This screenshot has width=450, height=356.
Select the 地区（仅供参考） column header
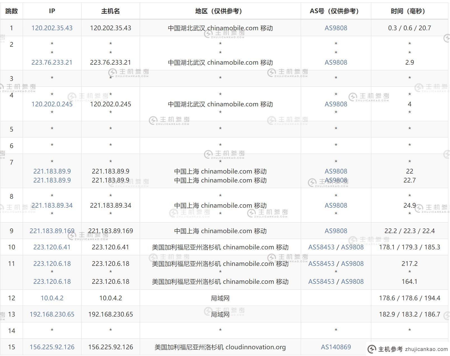[x=220, y=11]
